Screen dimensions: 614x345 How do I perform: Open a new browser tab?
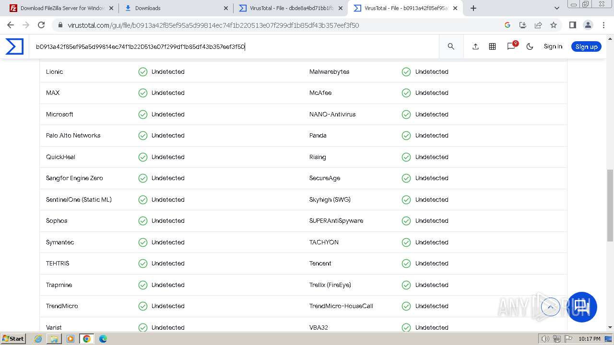coord(473,8)
